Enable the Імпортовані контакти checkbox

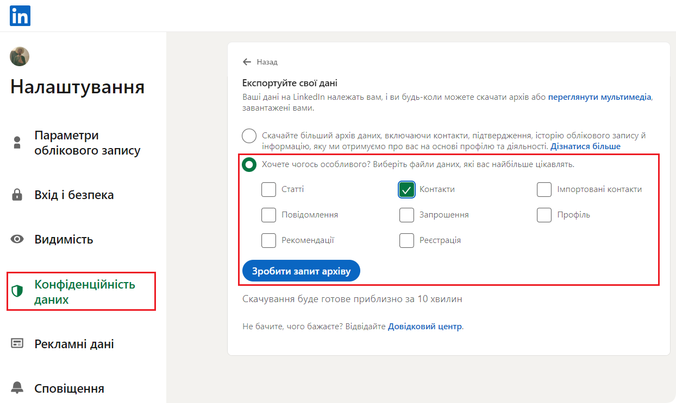coord(544,189)
